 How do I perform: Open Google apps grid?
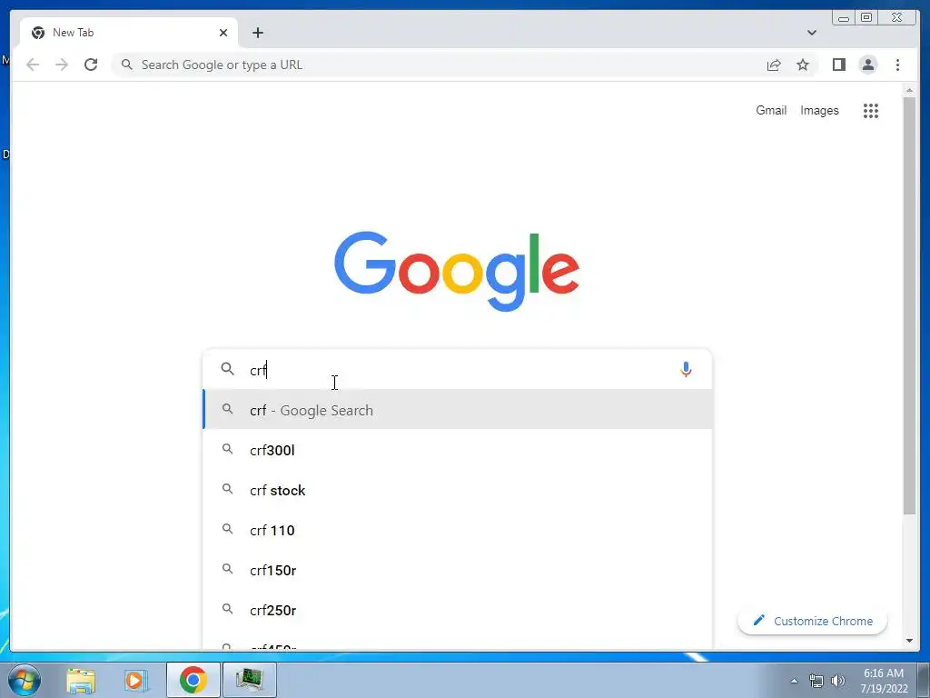pos(870,110)
